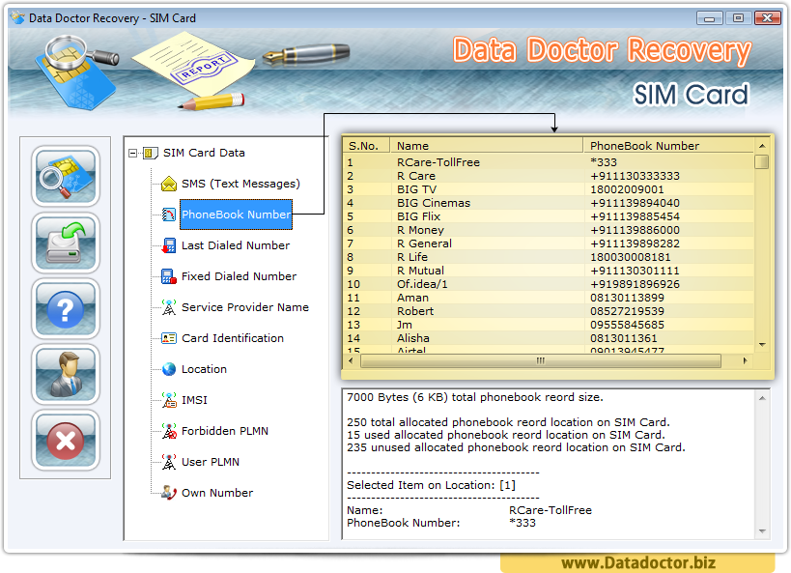
Task: Click the table horizontal scroll-right arrow
Action: click(x=745, y=361)
